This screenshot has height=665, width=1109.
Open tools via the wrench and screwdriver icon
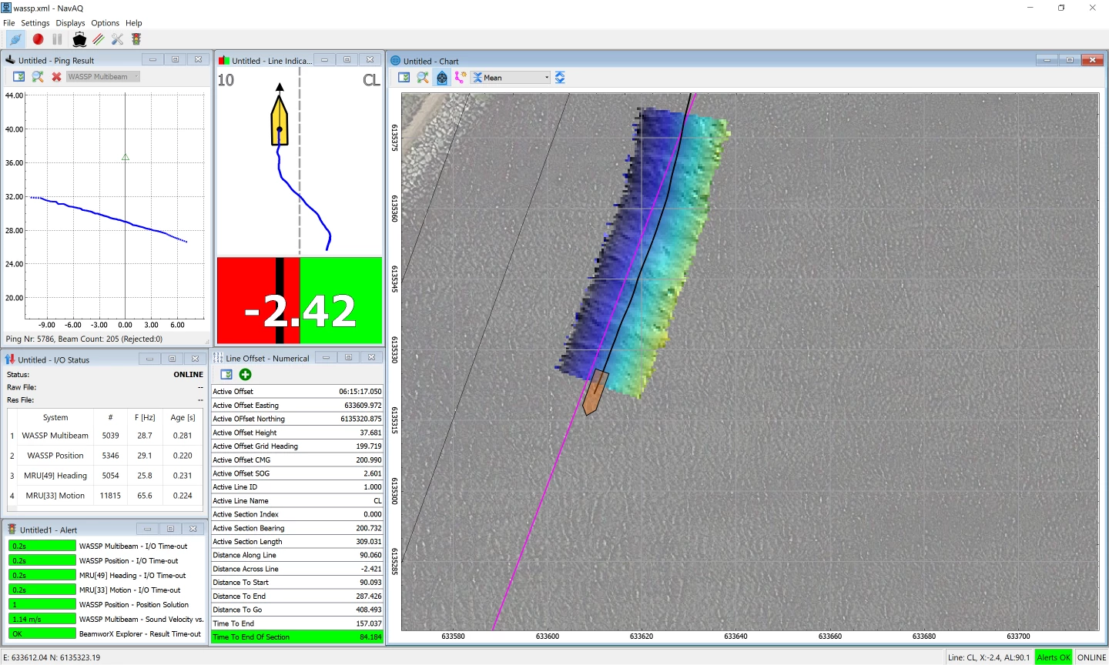point(117,39)
